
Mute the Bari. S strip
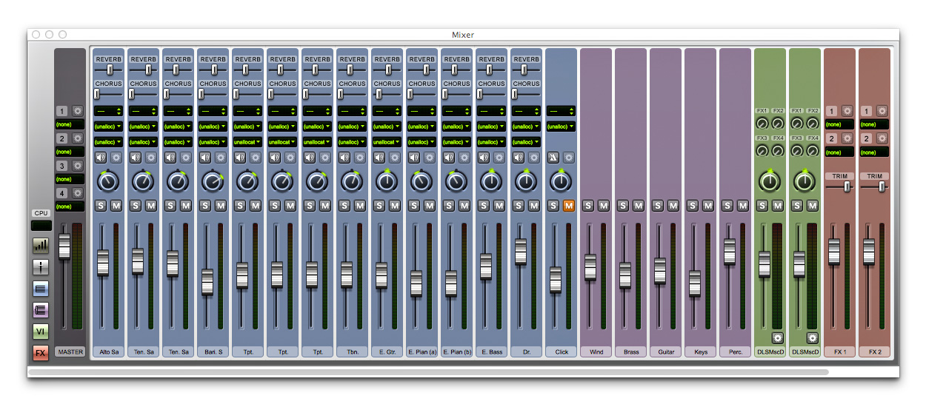221,206
